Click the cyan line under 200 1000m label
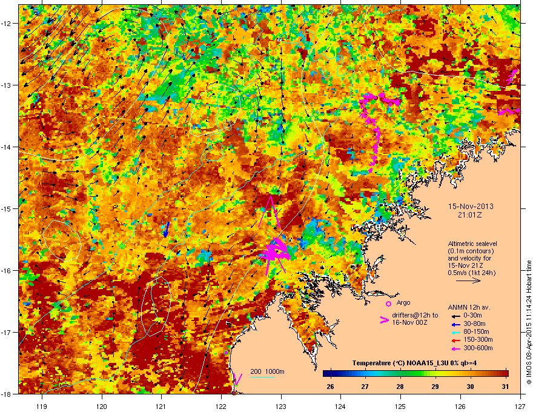The image size is (533, 412). 262,377
